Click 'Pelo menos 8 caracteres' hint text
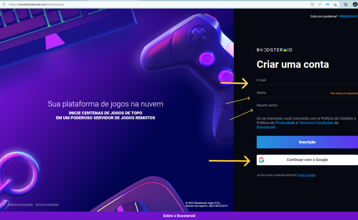Screen dimensions: 358x220 [x=344, y=94]
